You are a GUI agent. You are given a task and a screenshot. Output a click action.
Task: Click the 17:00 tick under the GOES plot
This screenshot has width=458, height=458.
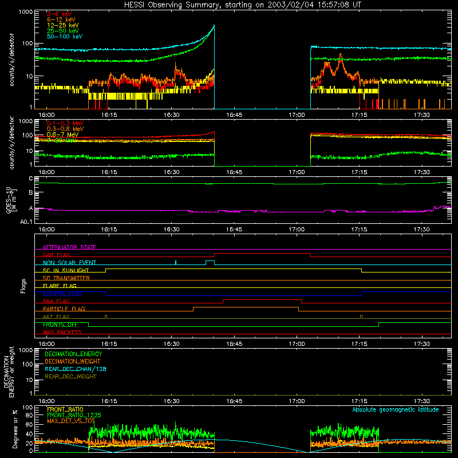[297, 230]
